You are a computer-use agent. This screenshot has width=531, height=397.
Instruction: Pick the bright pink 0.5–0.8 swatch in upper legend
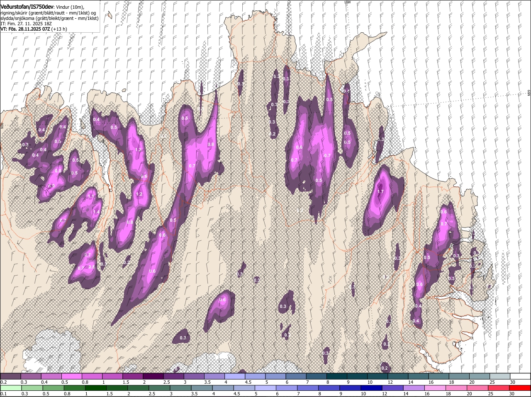pos(71,376)
